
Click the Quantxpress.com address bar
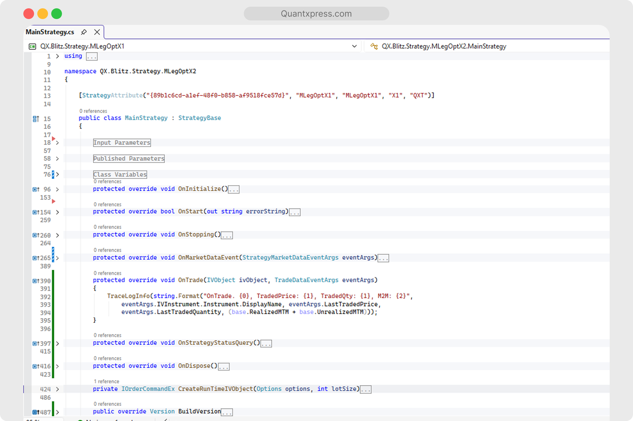(316, 14)
